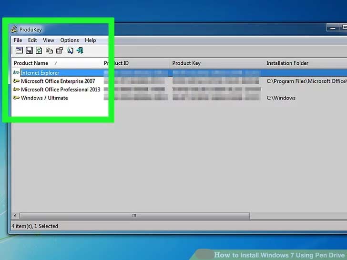Screen dimensions: 347x260
Task: Click the Find toolbar icon
Action: pos(70,50)
